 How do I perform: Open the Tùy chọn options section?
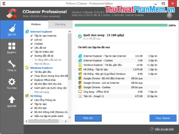[12, 83]
